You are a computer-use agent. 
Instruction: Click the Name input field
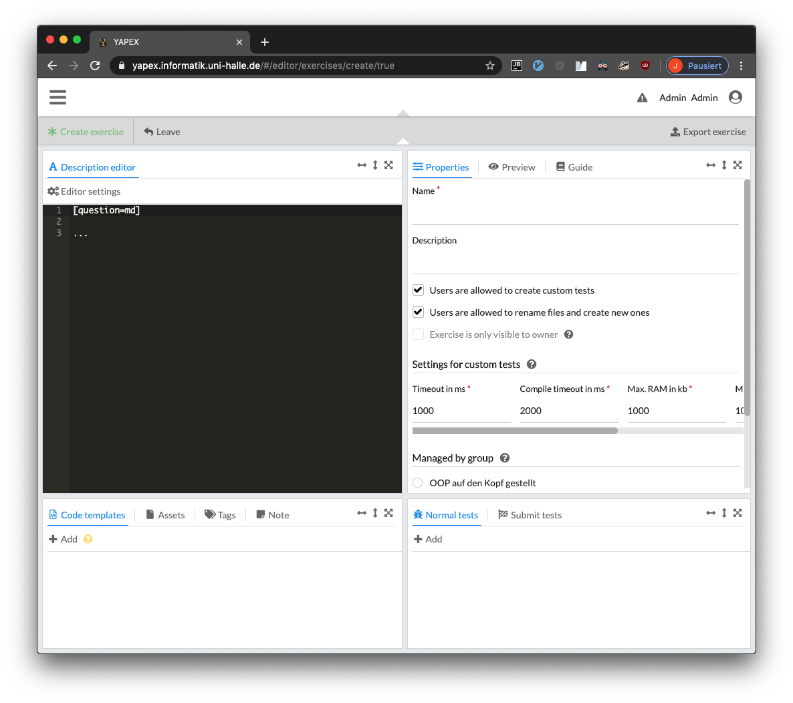pyautogui.click(x=575, y=213)
